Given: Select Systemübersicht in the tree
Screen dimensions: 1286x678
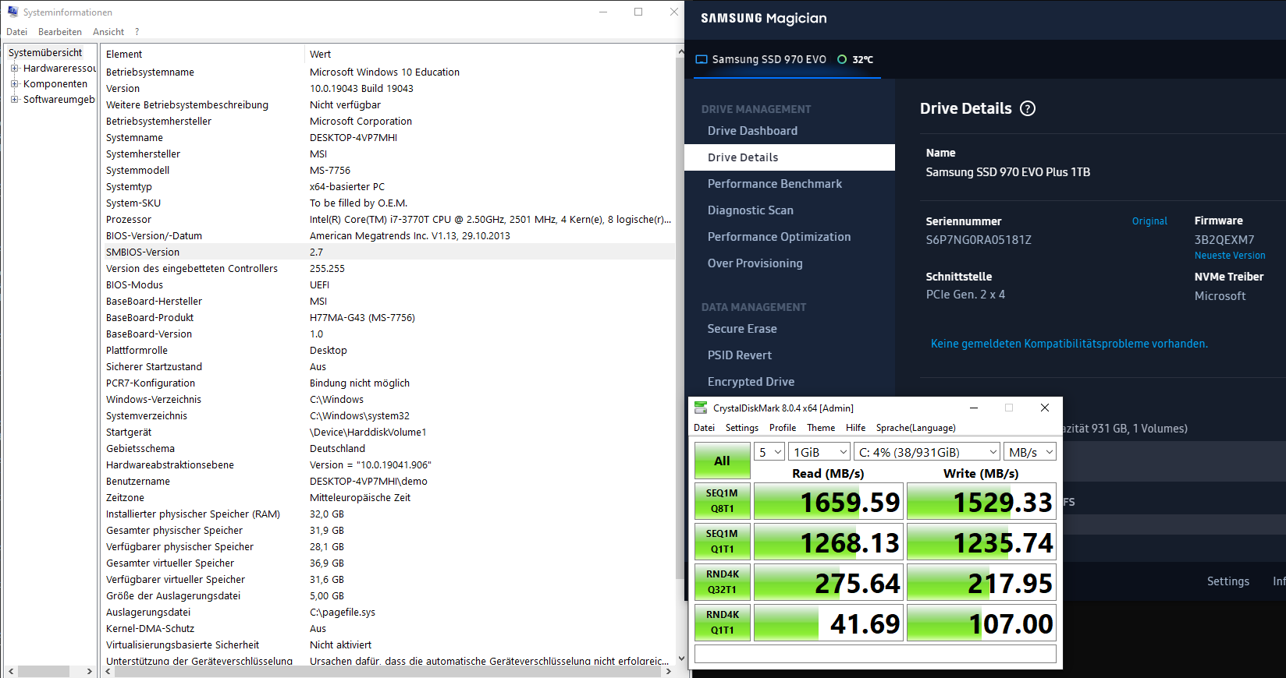Looking at the screenshot, I should (45, 52).
